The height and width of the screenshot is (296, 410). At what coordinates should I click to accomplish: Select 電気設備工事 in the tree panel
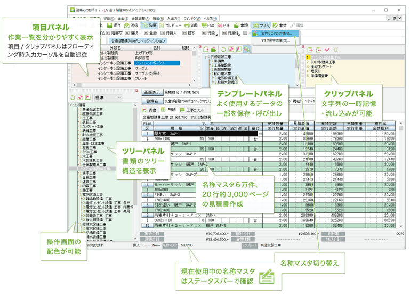pos(92,195)
